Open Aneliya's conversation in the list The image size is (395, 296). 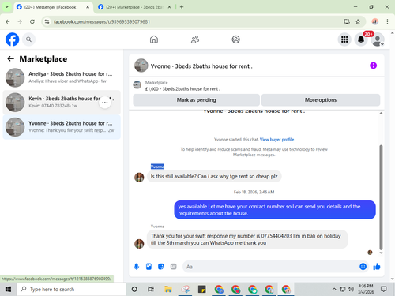(x=62, y=77)
